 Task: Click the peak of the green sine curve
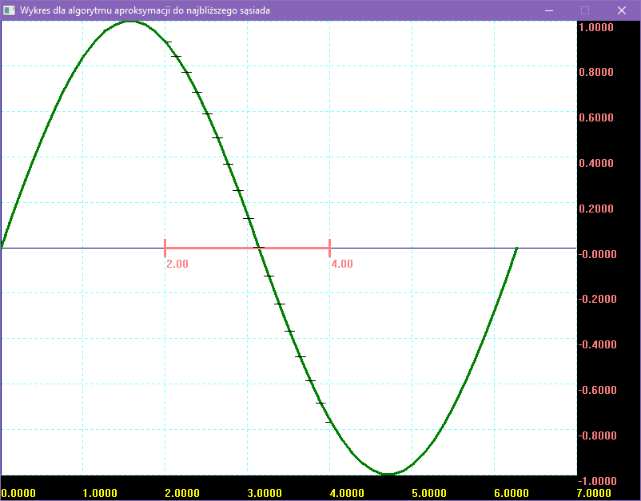[x=130, y=22]
